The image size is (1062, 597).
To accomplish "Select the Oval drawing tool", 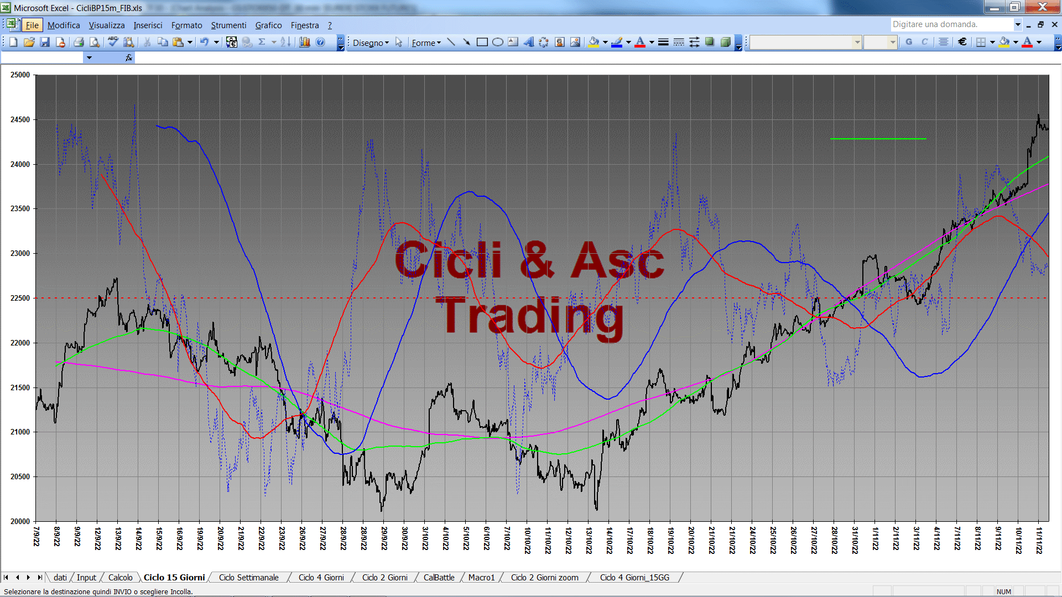I will point(497,42).
